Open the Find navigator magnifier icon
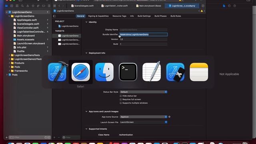 tap(22, 6)
